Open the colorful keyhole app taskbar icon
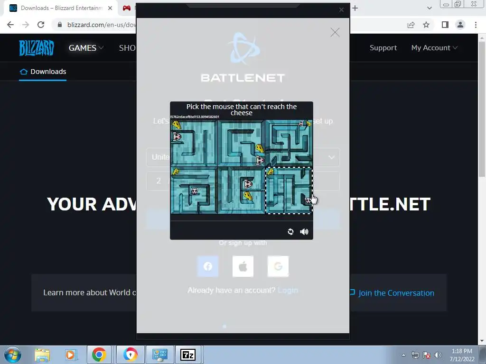This screenshot has width=486, height=364. [130, 355]
